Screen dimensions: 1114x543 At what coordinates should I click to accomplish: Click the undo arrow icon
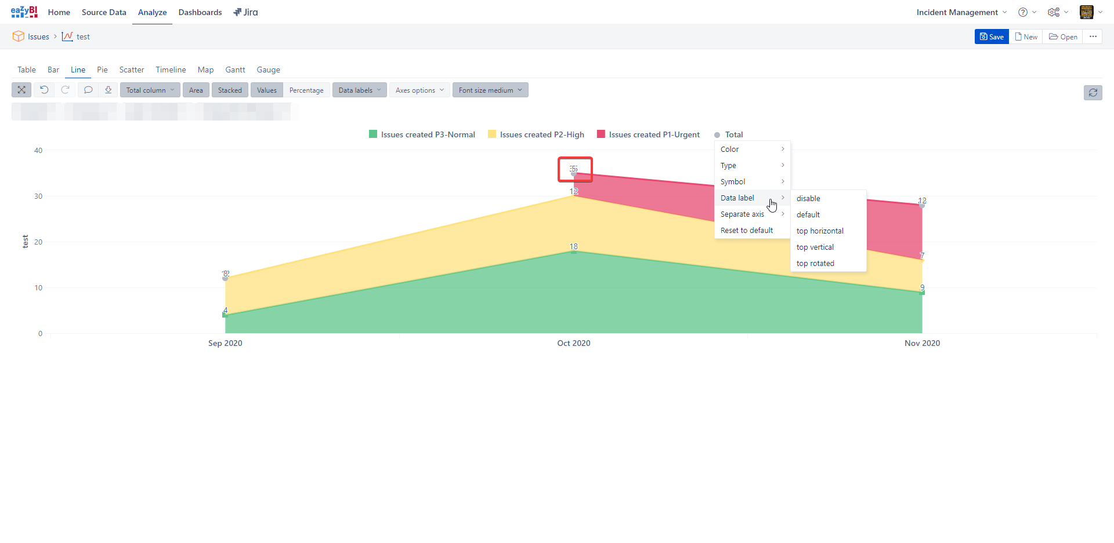(44, 90)
